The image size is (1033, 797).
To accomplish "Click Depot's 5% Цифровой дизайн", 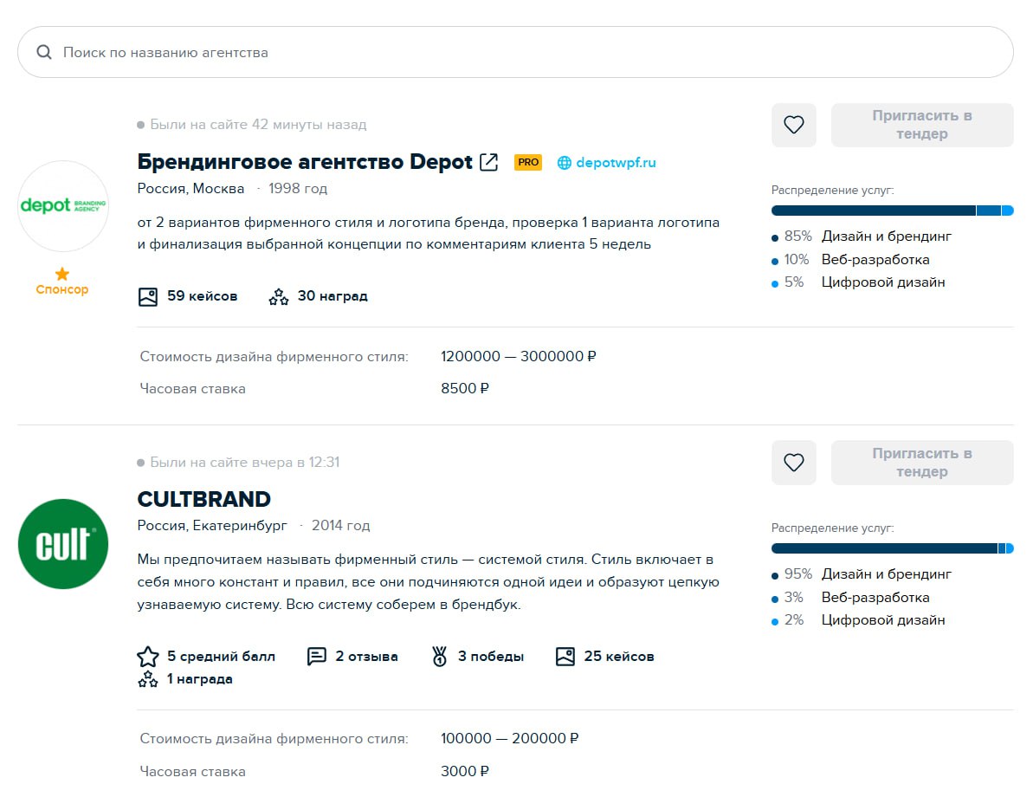I will [858, 282].
